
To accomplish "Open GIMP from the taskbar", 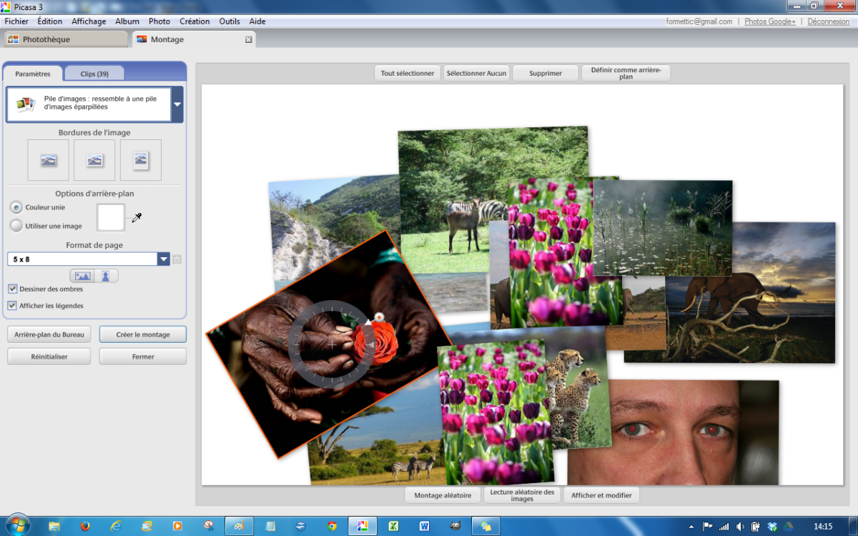I will click(455, 526).
